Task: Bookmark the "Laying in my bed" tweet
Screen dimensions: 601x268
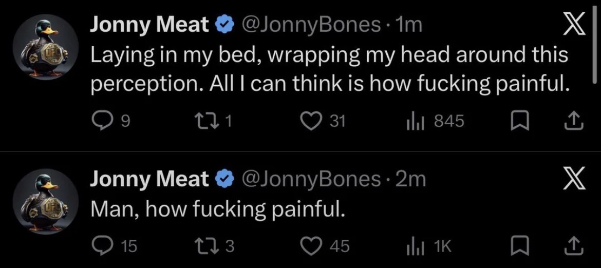Action: coord(521,121)
